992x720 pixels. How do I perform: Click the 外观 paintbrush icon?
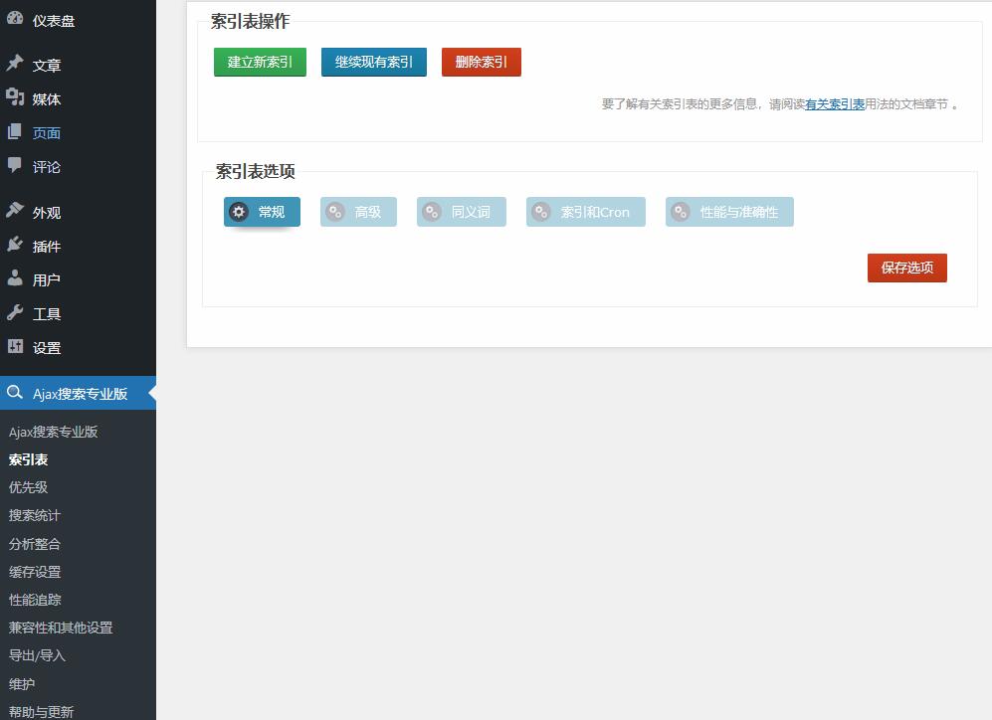pos(15,211)
